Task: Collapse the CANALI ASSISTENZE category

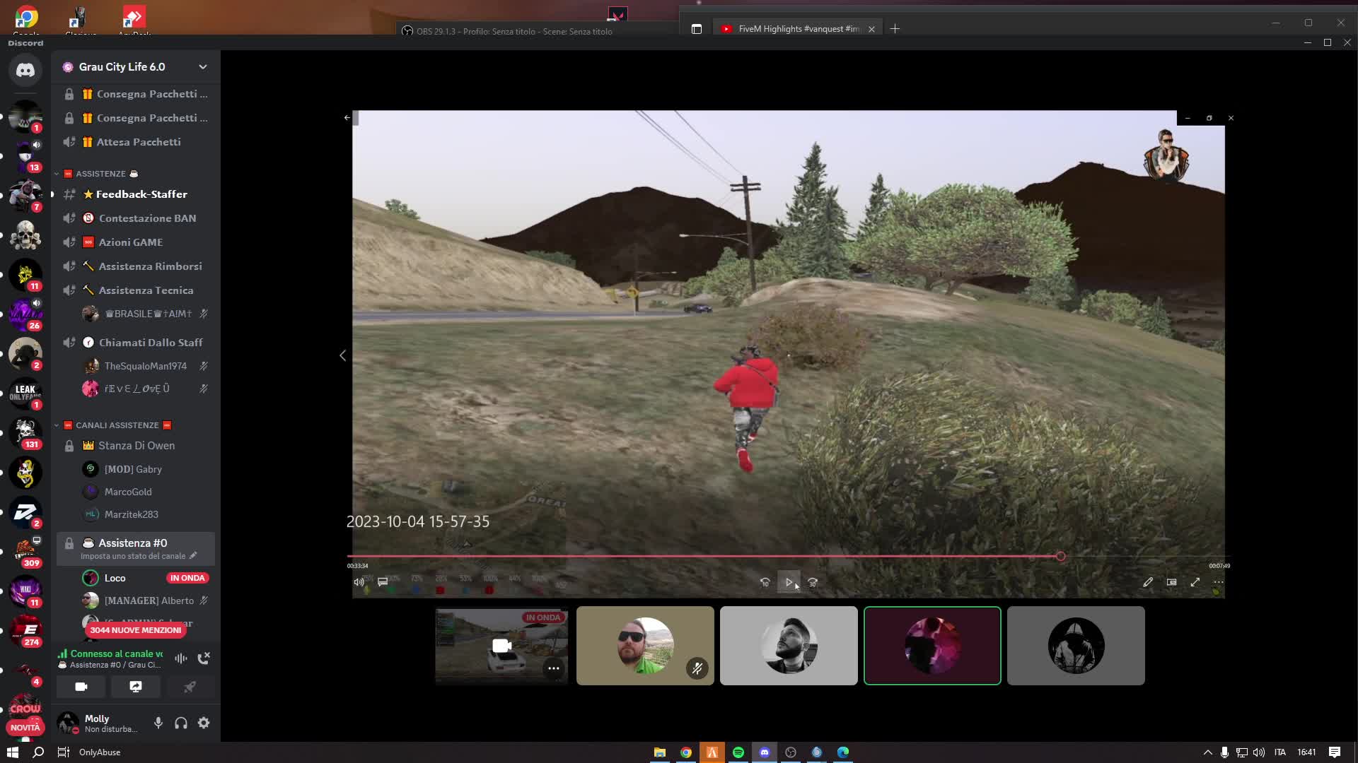Action: point(117,425)
